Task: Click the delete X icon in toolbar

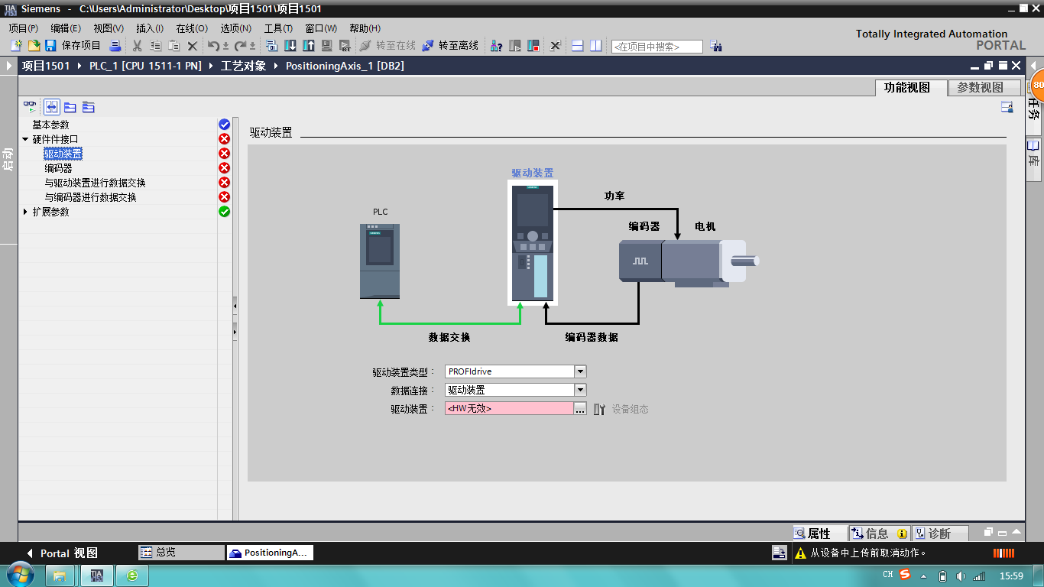Action: [193, 46]
